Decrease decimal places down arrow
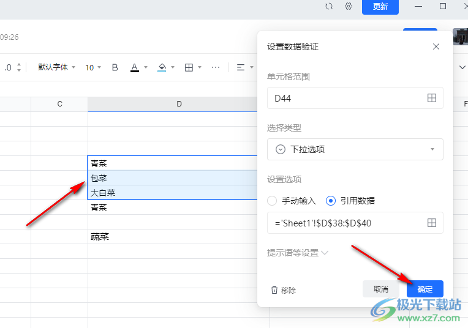The image size is (468, 328). 19,70
